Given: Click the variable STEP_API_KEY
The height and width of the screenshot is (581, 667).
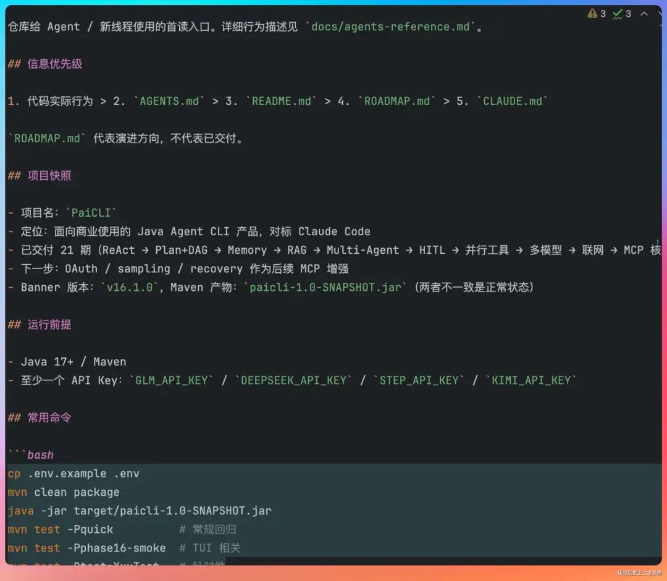Looking at the screenshot, I should pos(419,381).
